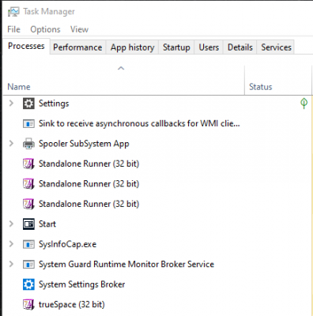The image size is (313, 316).
Task: Select the Start process name
Action: pos(47,224)
